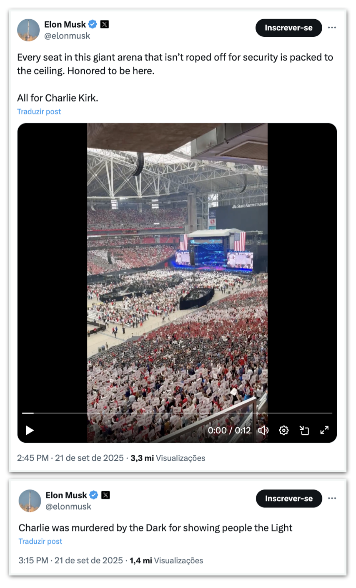This screenshot has height=588, width=356.
Task: Click Inscrever-se button on first post
Action: pos(288,28)
